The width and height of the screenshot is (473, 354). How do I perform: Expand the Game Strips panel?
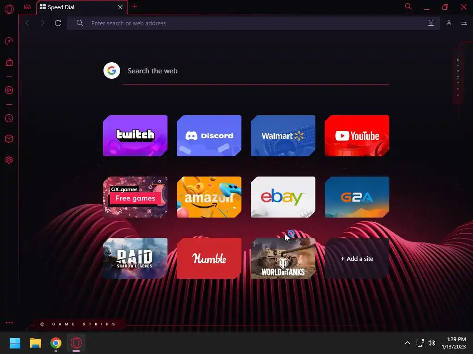(79, 324)
